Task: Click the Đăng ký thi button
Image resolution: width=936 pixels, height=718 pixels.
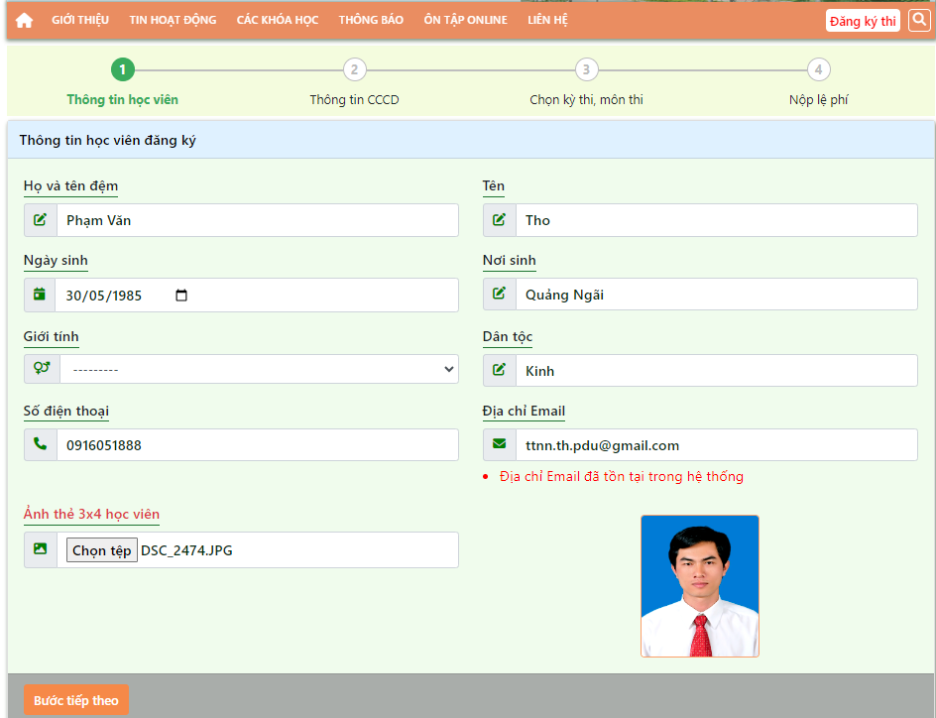Action: click(x=863, y=21)
